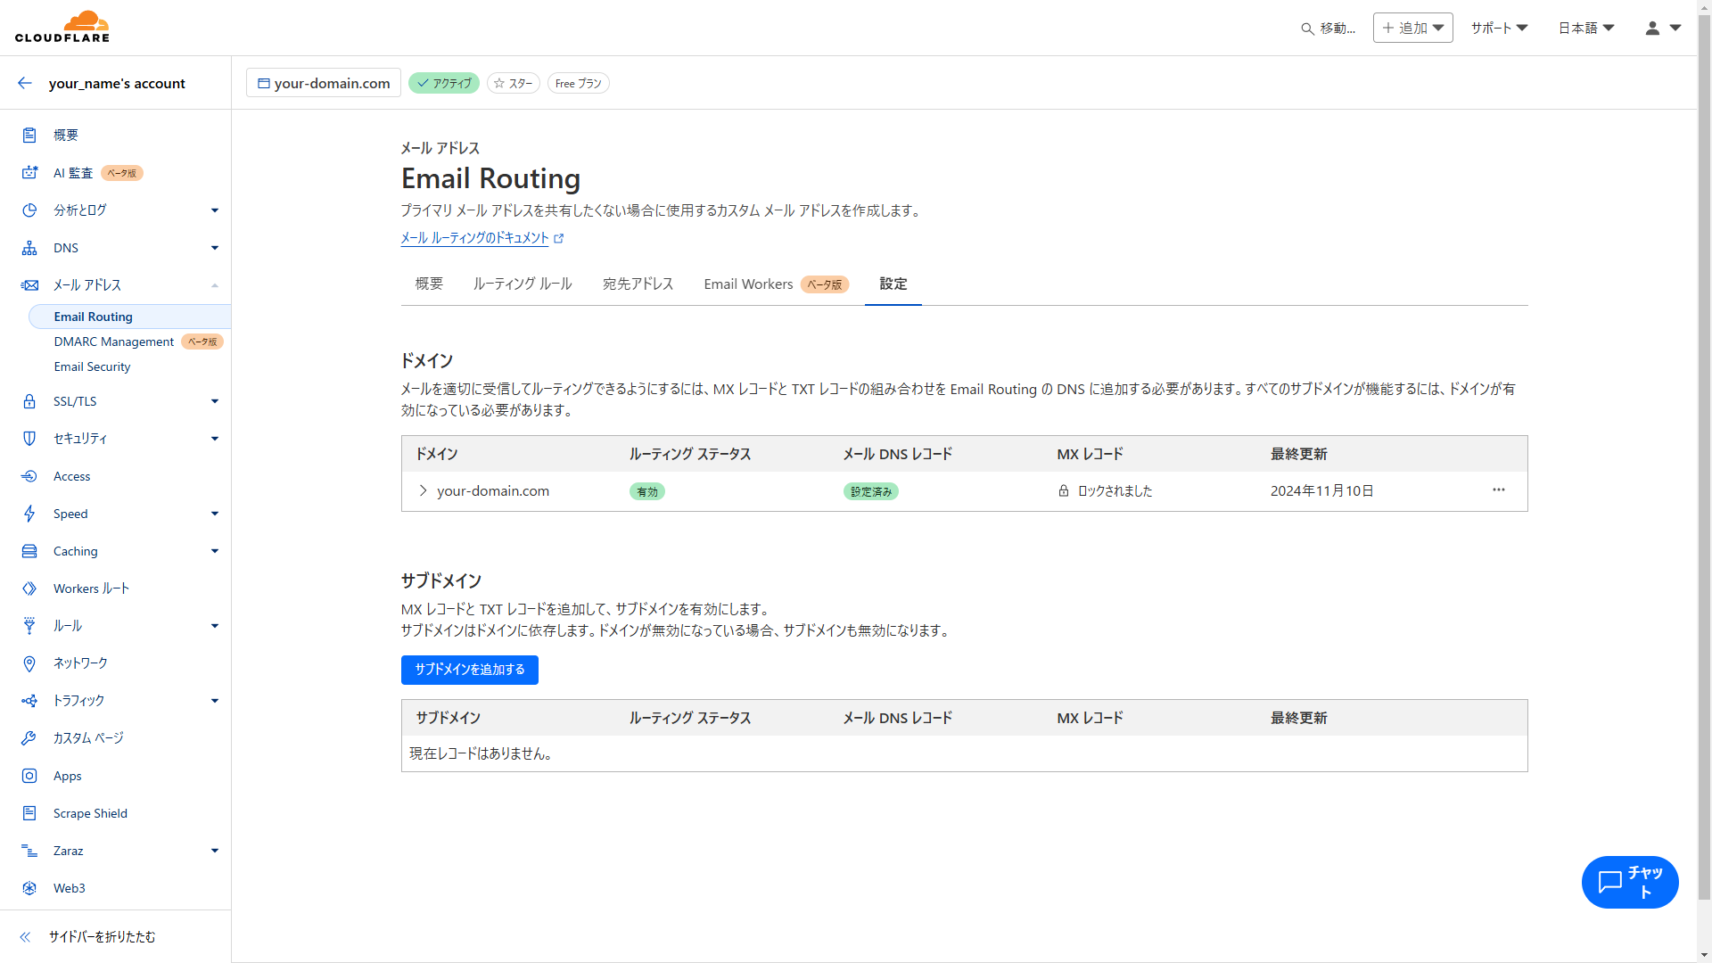The height and width of the screenshot is (963, 1712).
Task: Click the 移動 search field
Action: tap(1329, 29)
